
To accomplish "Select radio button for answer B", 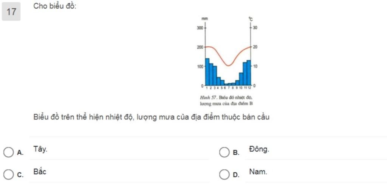I will [x=224, y=152].
